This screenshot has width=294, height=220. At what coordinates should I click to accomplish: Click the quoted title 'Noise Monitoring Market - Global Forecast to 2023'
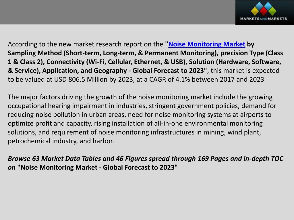(x=97, y=167)
